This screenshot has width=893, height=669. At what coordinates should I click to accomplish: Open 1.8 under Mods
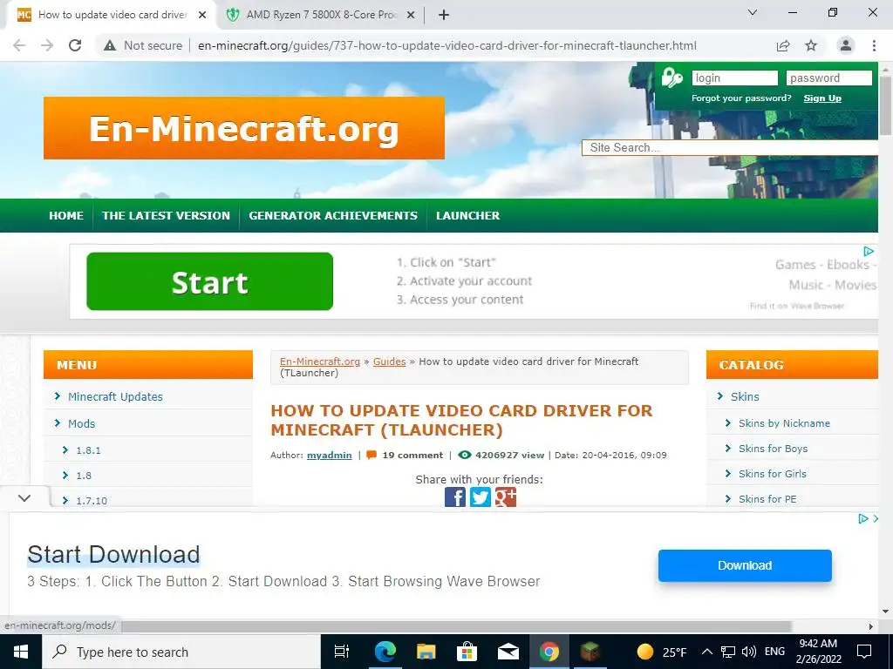(84, 476)
